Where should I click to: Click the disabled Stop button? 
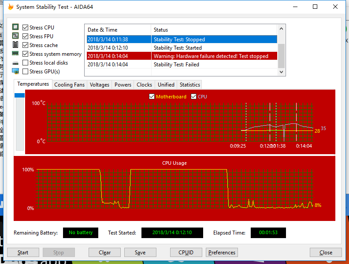pos(59,253)
